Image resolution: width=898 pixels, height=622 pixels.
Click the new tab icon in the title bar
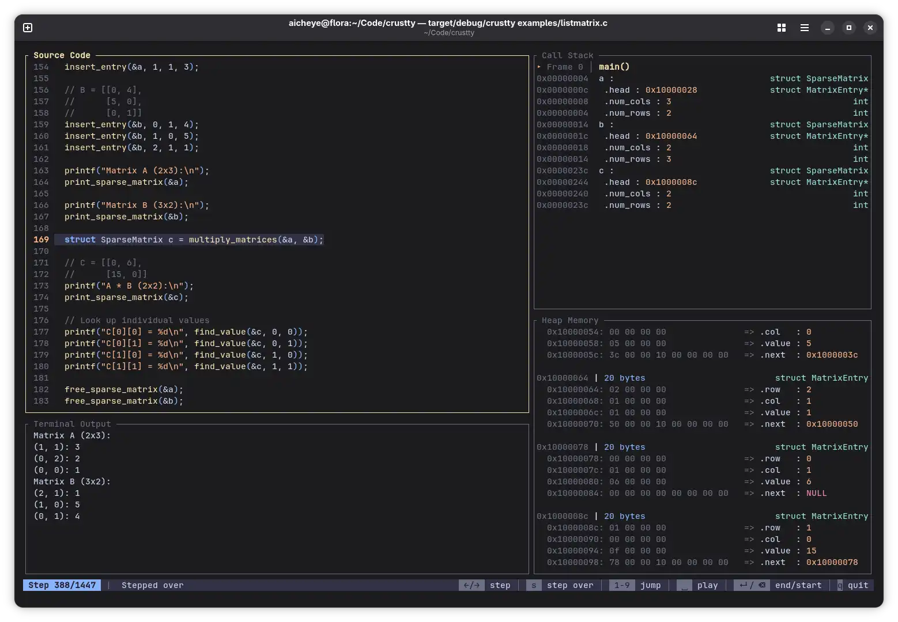pos(28,28)
